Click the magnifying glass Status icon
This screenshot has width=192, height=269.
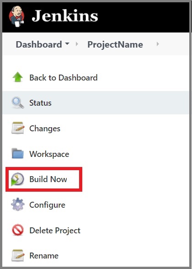18,103
